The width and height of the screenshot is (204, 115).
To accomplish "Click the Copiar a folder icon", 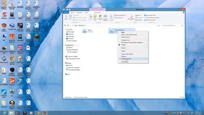I will tap(95, 18).
